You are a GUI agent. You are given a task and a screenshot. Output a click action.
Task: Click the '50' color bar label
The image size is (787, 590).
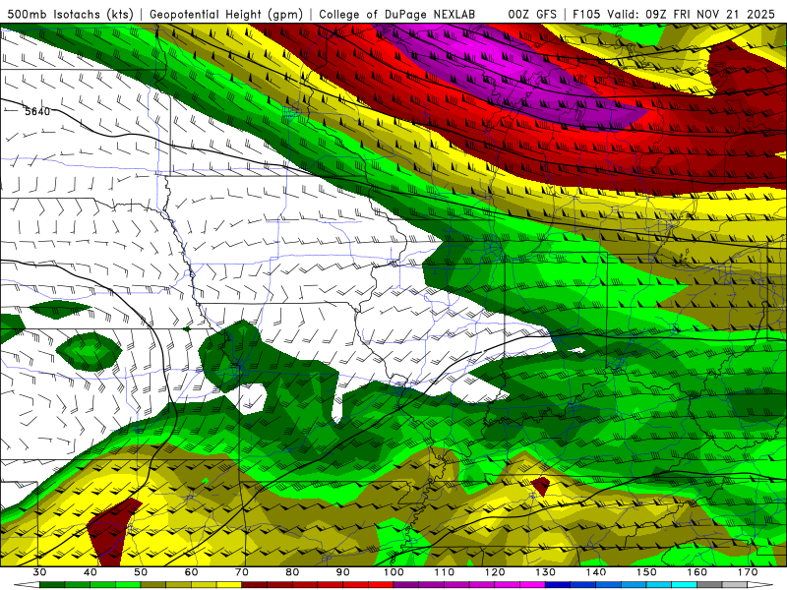pyautogui.click(x=141, y=572)
